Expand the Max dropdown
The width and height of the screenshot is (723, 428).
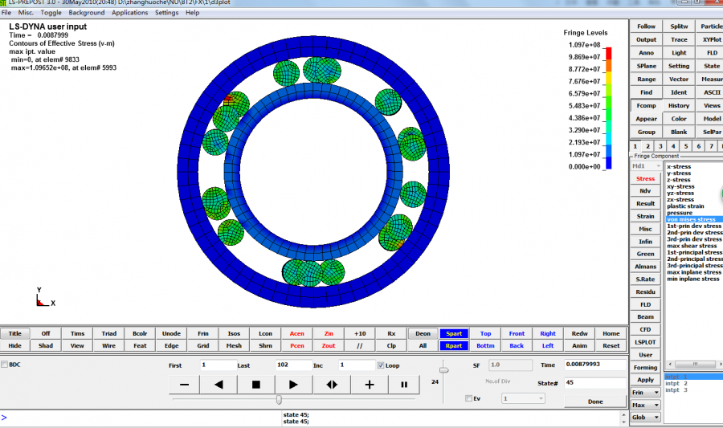coord(645,405)
